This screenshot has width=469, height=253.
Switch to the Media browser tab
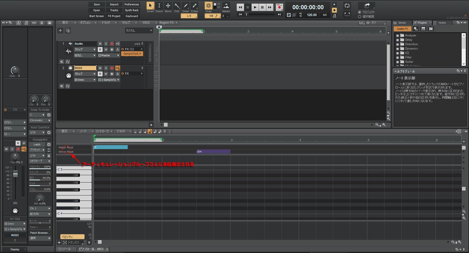point(402,23)
